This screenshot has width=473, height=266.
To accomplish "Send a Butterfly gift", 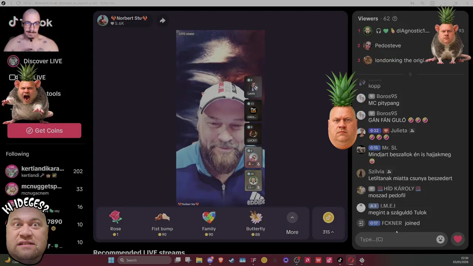I will [256, 223].
